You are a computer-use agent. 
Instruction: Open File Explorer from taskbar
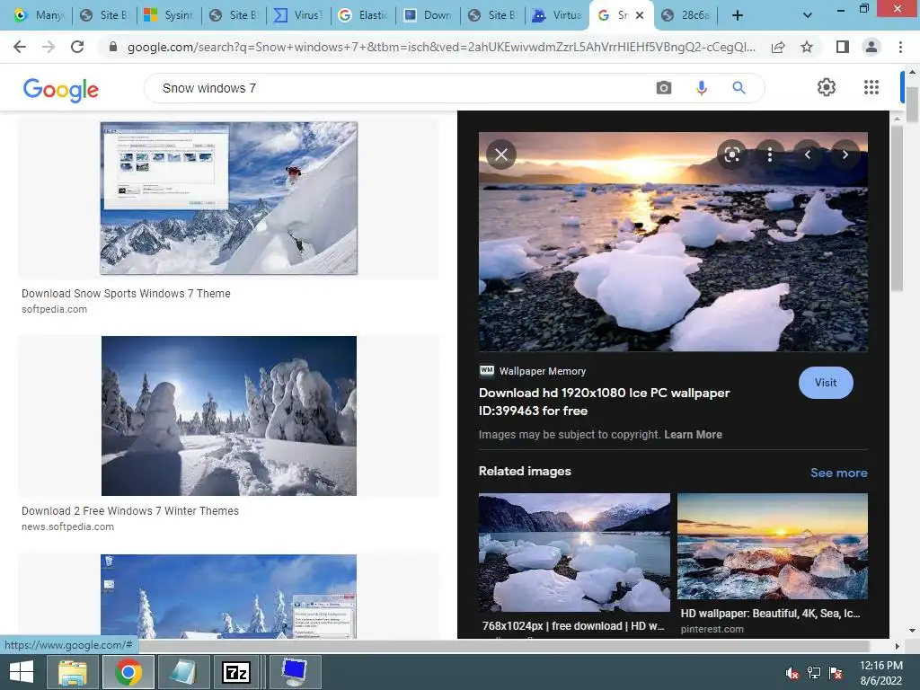coord(73,672)
